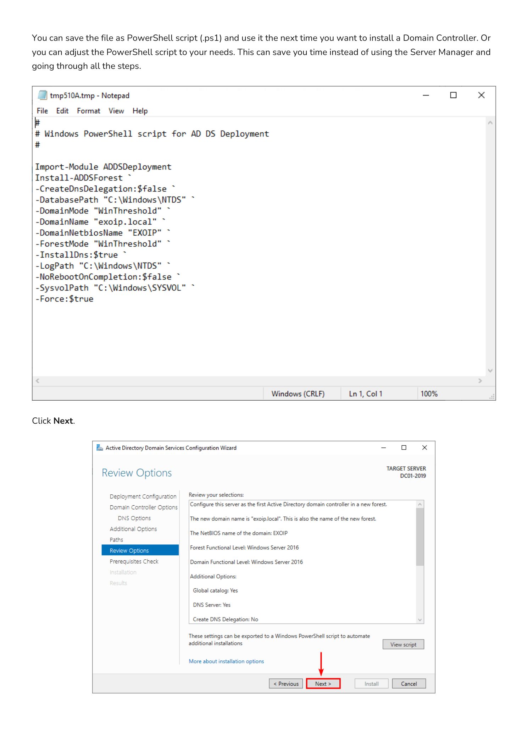
Task: Click the Notepad document icon in title bar
Action: [x=43, y=95]
